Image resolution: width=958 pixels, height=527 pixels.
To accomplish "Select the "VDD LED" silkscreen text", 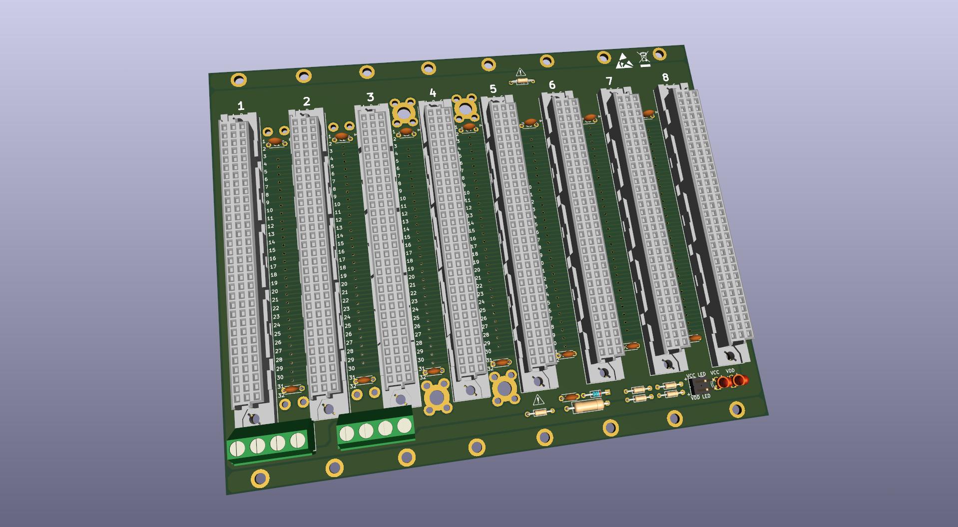I will (700, 397).
